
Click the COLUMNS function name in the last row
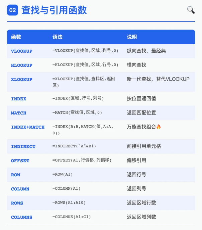coord(22,217)
